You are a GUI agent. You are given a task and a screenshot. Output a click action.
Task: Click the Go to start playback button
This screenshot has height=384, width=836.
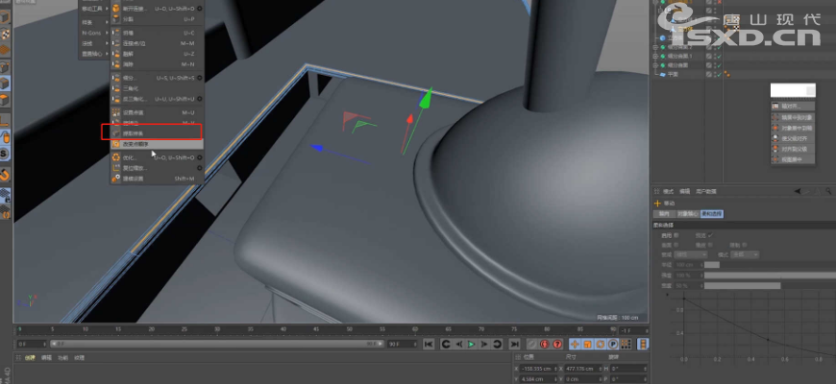pyautogui.click(x=429, y=344)
